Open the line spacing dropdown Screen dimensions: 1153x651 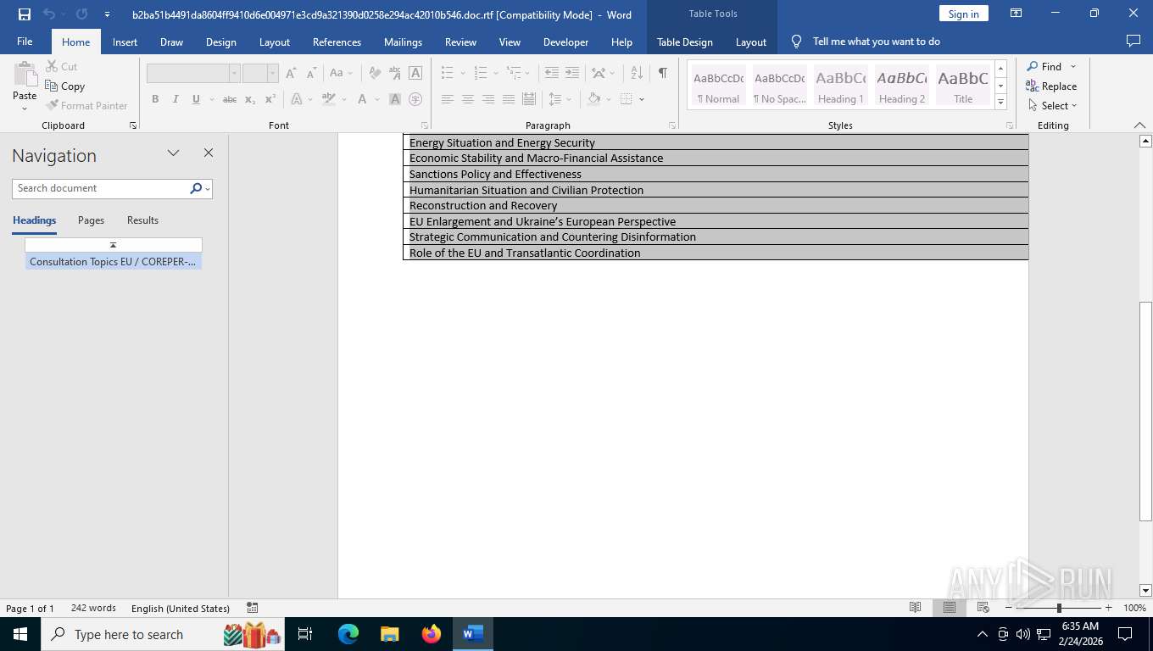point(570,99)
